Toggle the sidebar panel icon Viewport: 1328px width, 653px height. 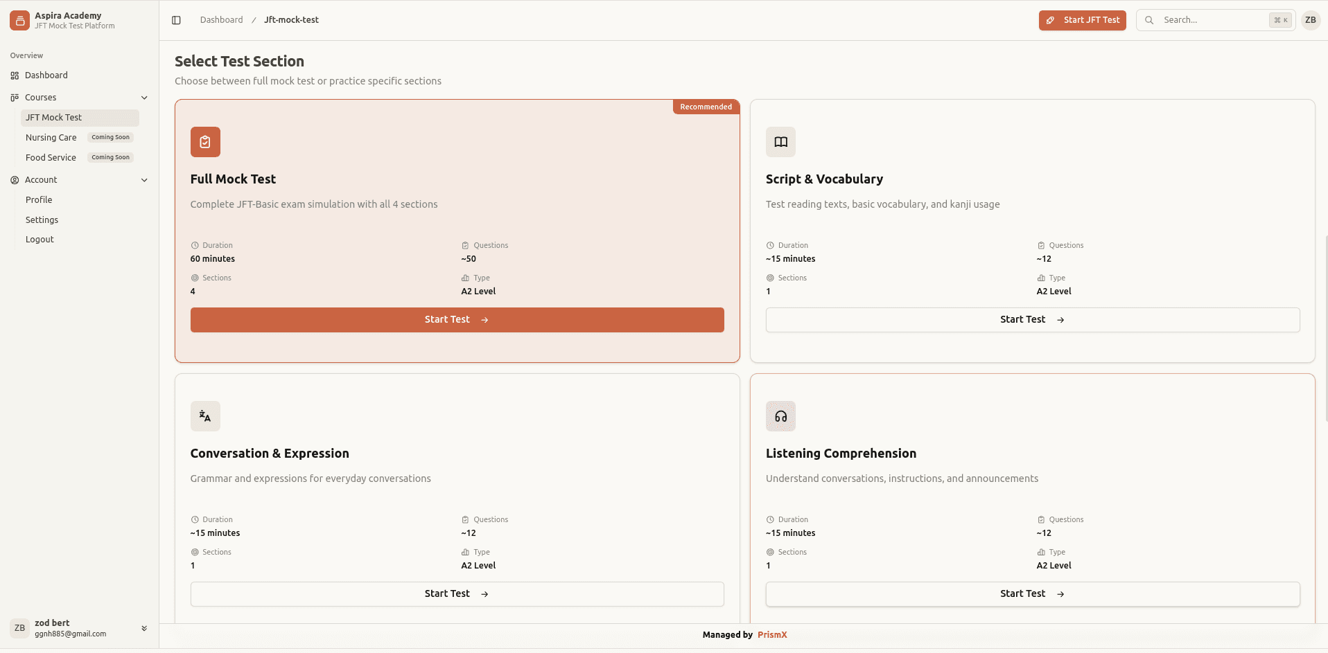[x=176, y=20]
